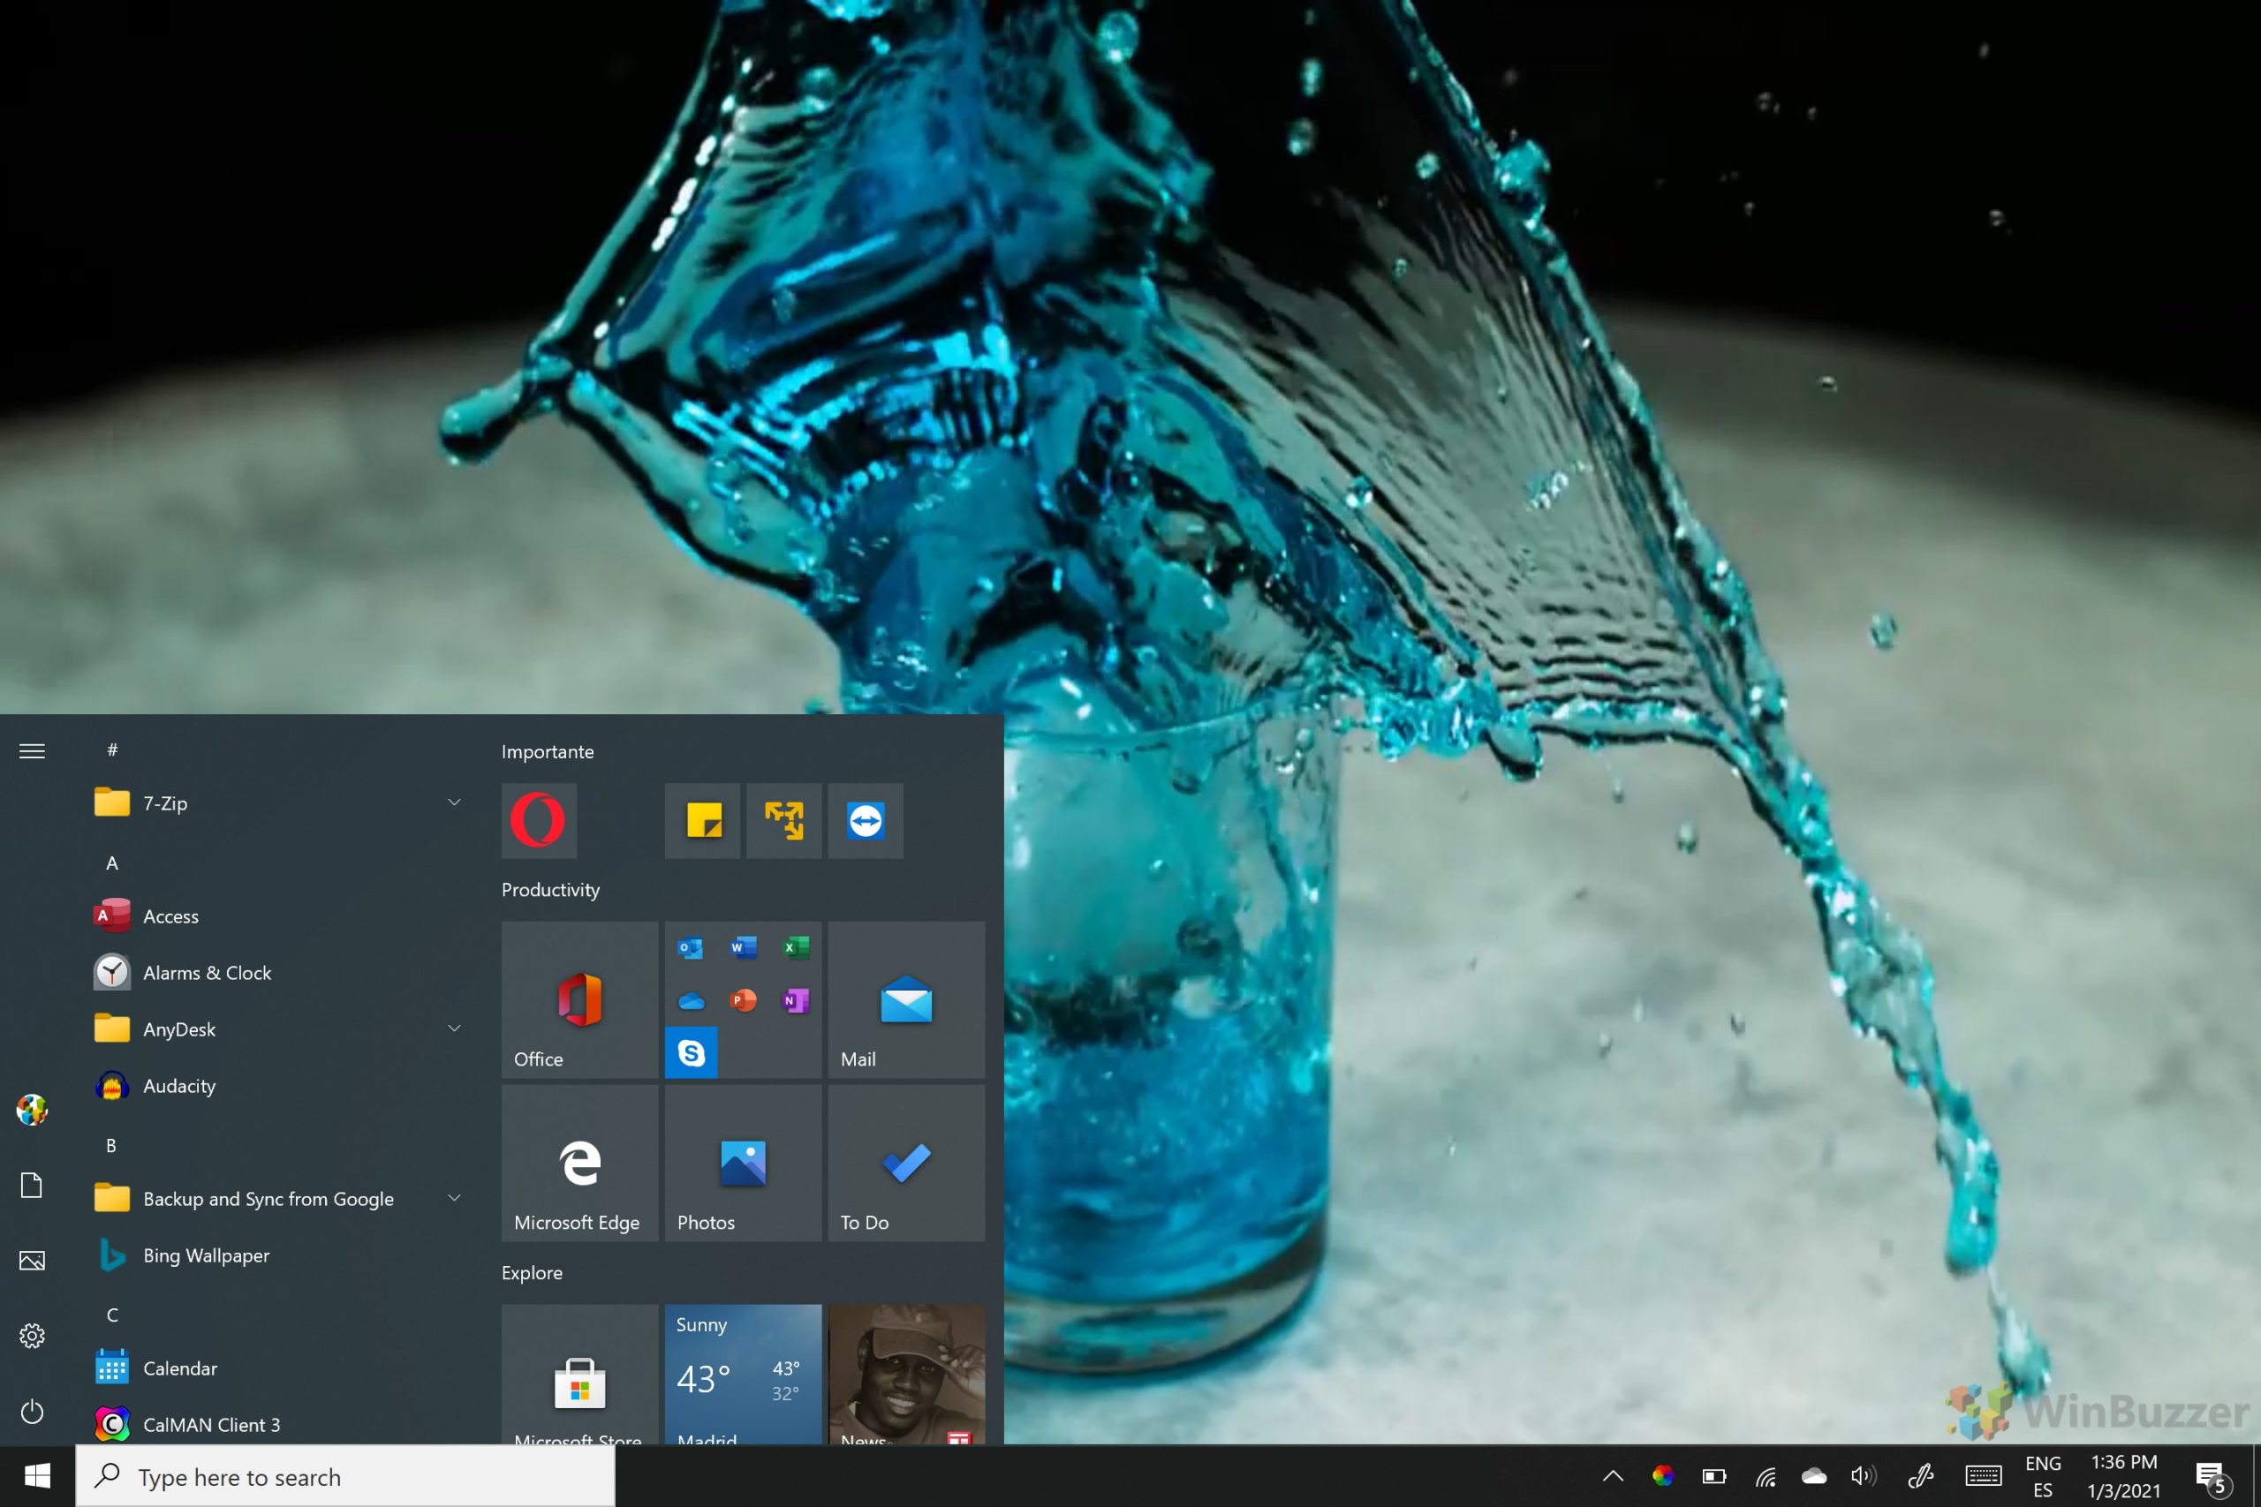Open the Opera browser tile
Viewport: 2261px width, 1507px height.
(539, 821)
